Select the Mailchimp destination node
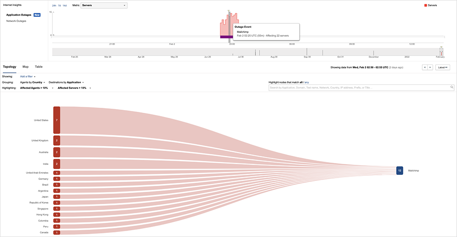The width and height of the screenshot is (457, 237). pyautogui.click(x=399, y=170)
